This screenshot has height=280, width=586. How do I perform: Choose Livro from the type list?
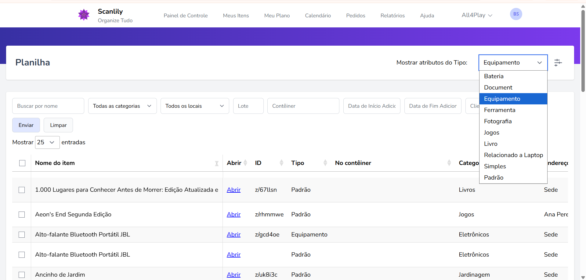pyautogui.click(x=513, y=144)
